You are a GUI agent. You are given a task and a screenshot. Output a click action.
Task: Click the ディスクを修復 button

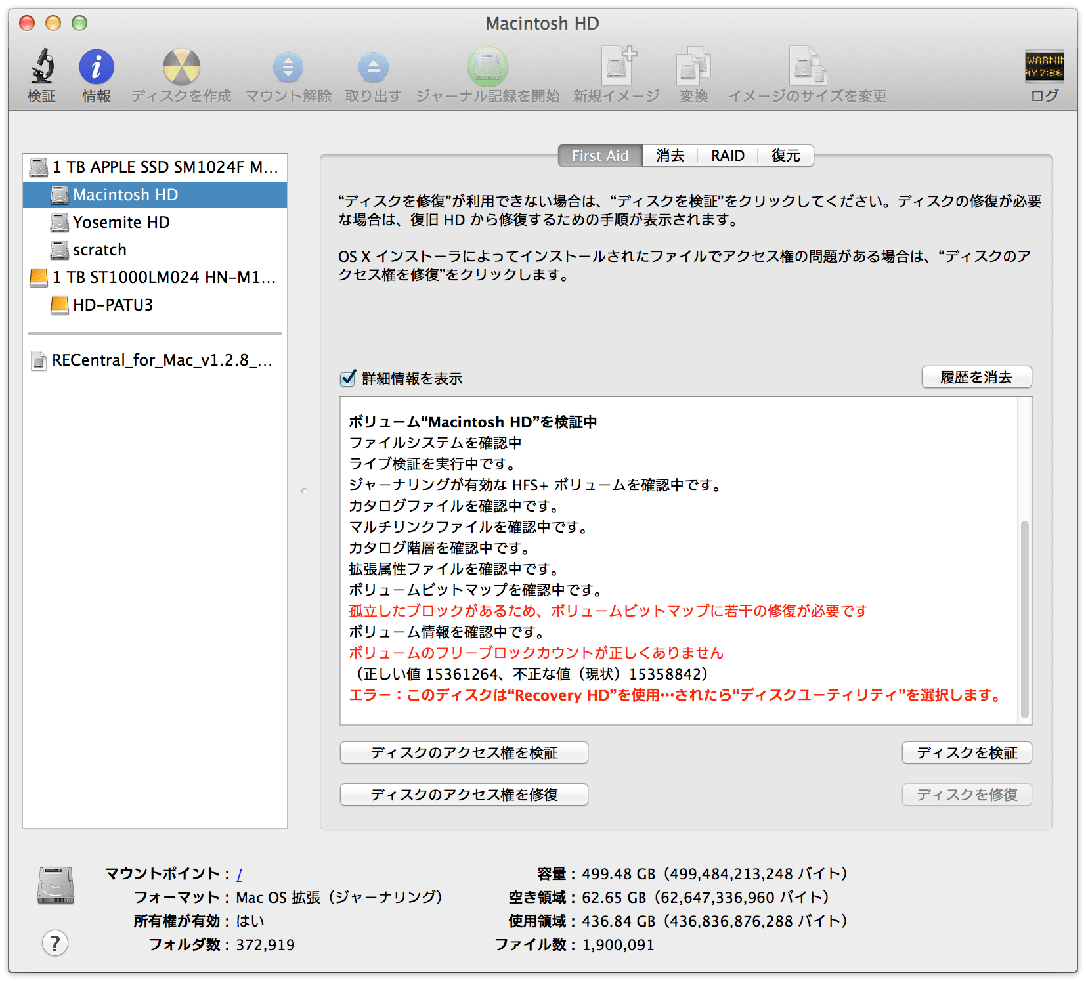967,795
